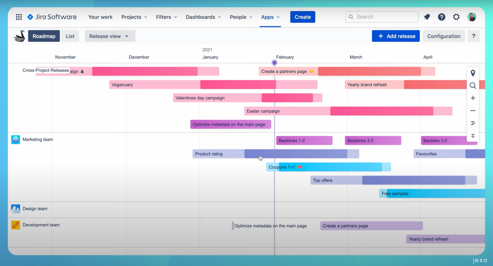The image size is (493, 266).
Task: Select the Favourites bar
Action: pos(449,154)
